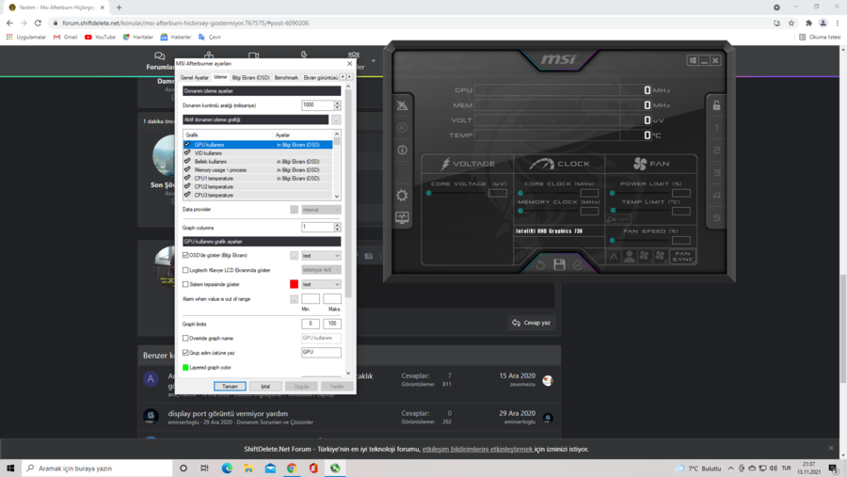The width and height of the screenshot is (847, 477).
Task: Switch to the Genel Ayarlar tab
Action: (x=195, y=78)
